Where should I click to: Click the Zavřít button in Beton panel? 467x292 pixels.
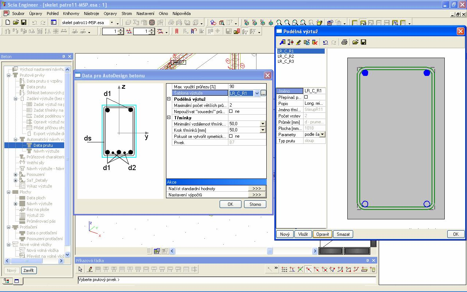click(x=28, y=270)
